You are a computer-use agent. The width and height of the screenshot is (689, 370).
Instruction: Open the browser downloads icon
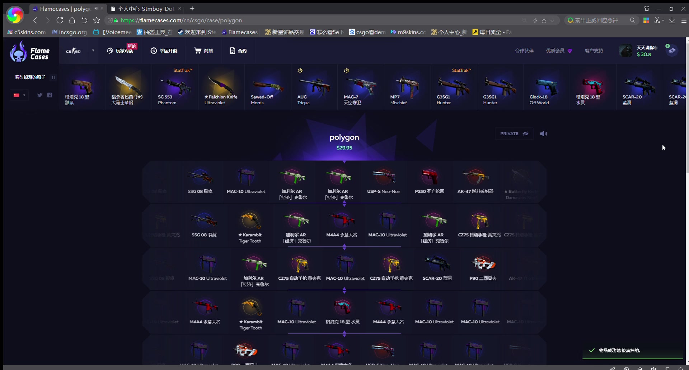tap(672, 20)
